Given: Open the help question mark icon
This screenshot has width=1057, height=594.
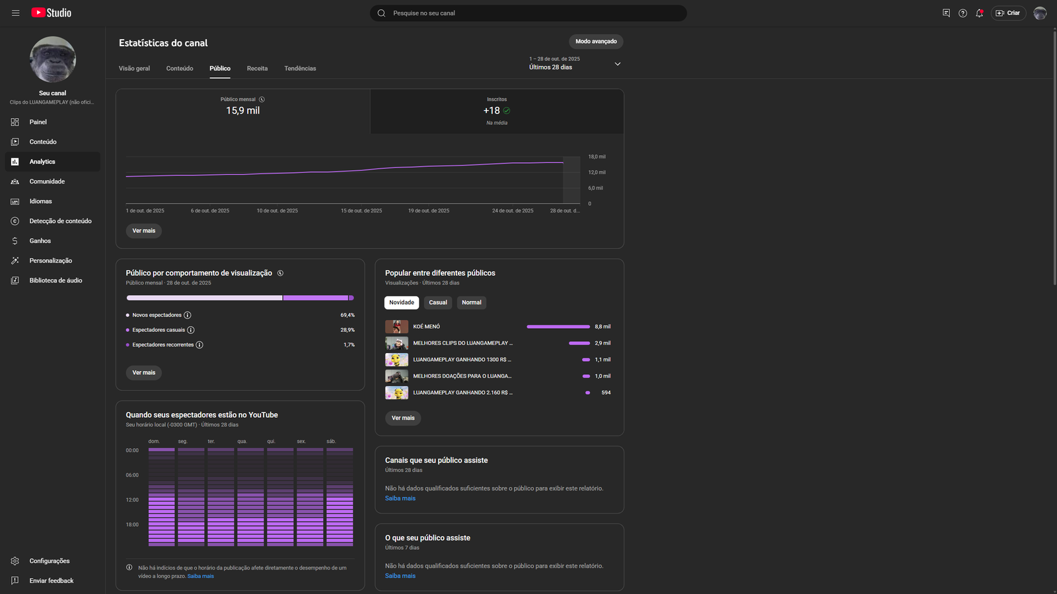Looking at the screenshot, I should 963,13.
